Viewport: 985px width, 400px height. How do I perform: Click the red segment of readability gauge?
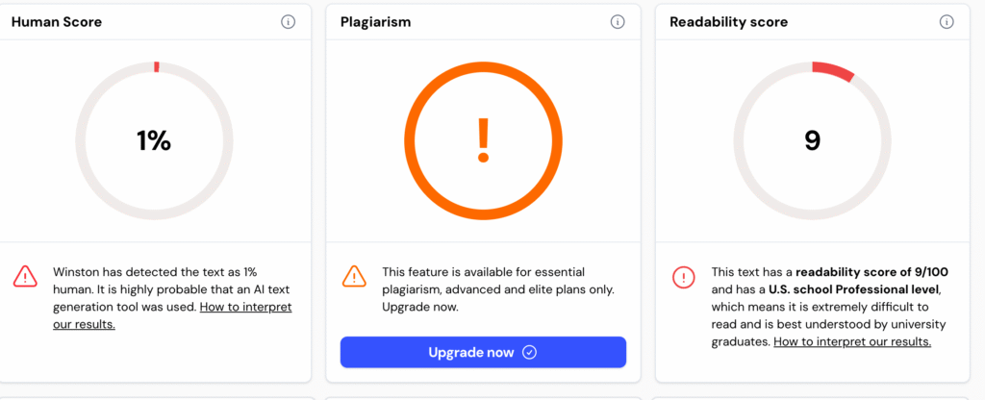click(834, 70)
